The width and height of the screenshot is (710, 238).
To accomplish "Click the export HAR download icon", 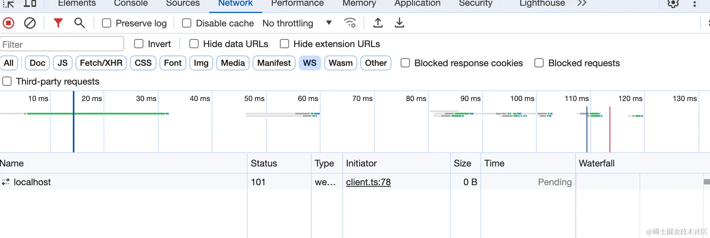I will [399, 23].
